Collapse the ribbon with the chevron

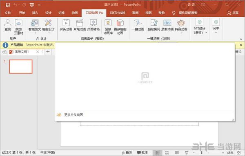tap(241, 39)
